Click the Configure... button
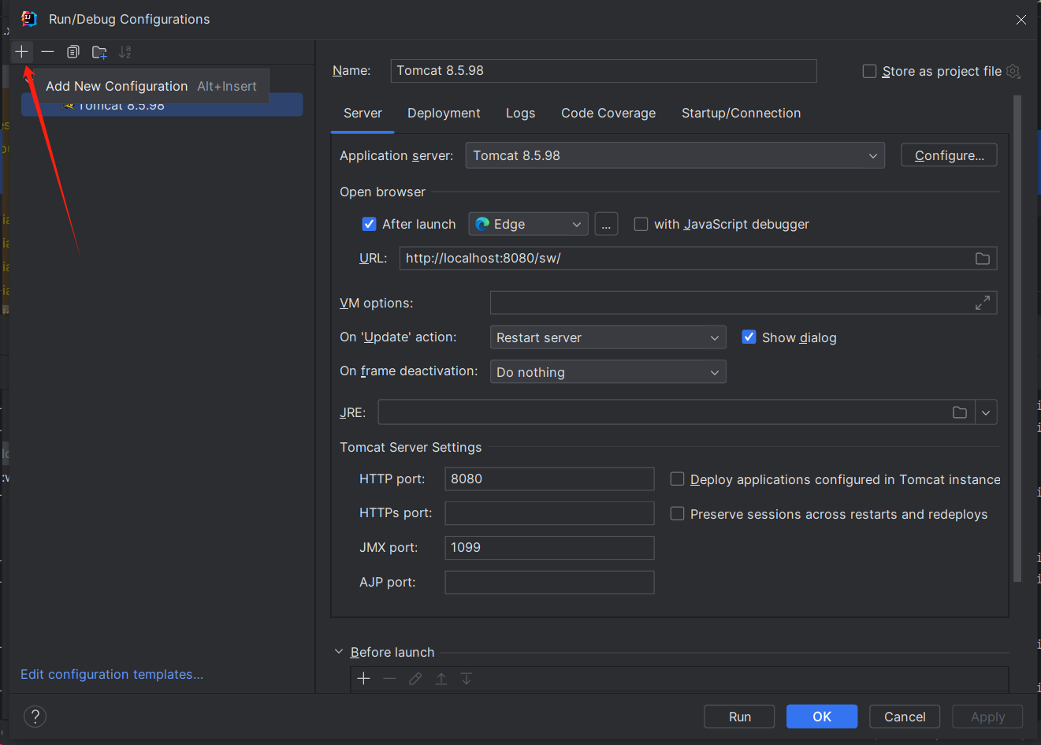 (949, 155)
